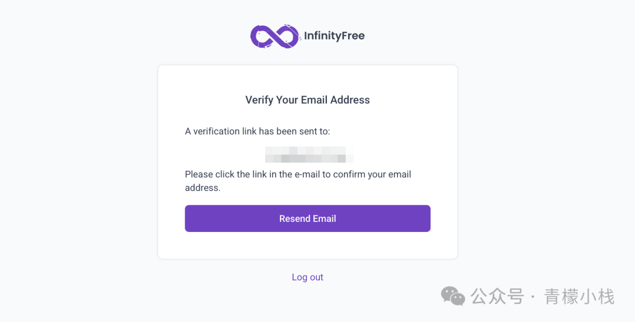This screenshot has height=322, width=635.
Task: Click the word "Email" on the purple button
Action: point(325,218)
